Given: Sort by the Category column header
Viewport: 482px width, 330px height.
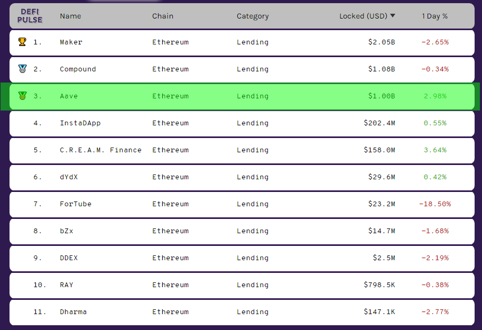Looking at the screenshot, I should tap(253, 16).
